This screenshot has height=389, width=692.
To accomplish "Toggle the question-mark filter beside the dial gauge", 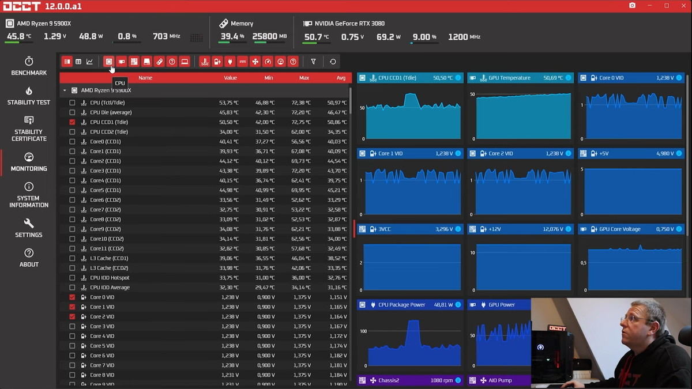I will click(293, 61).
